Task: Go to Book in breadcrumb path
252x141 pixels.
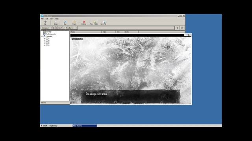Action: click(60, 28)
